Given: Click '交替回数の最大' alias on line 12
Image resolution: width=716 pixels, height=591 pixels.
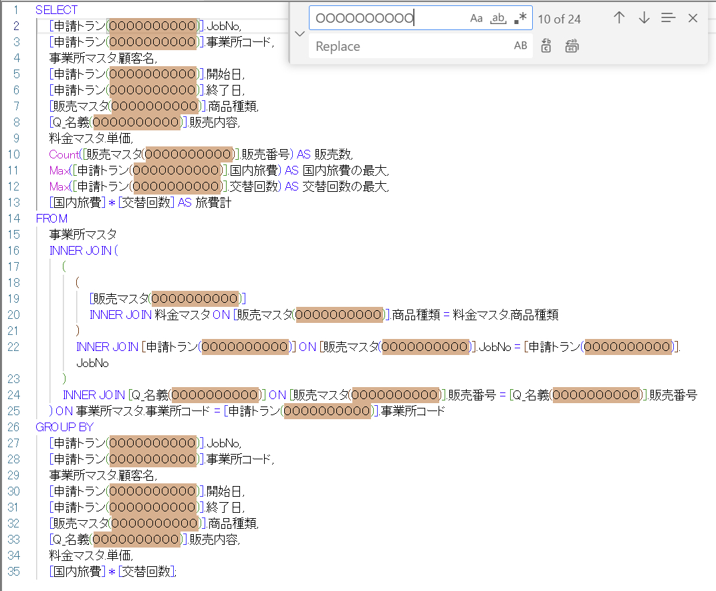Looking at the screenshot, I should pyautogui.click(x=346, y=187).
